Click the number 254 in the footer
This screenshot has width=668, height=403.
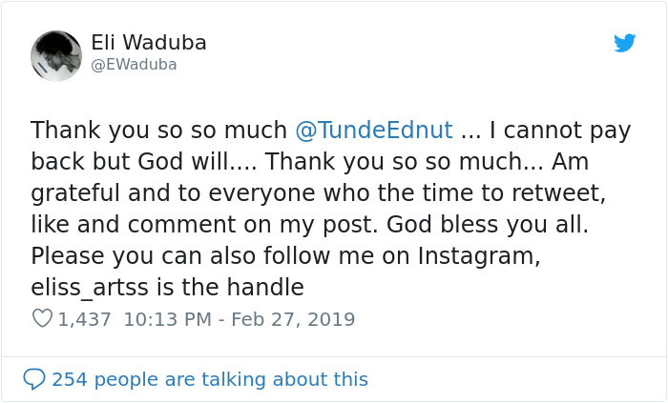point(70,379)
